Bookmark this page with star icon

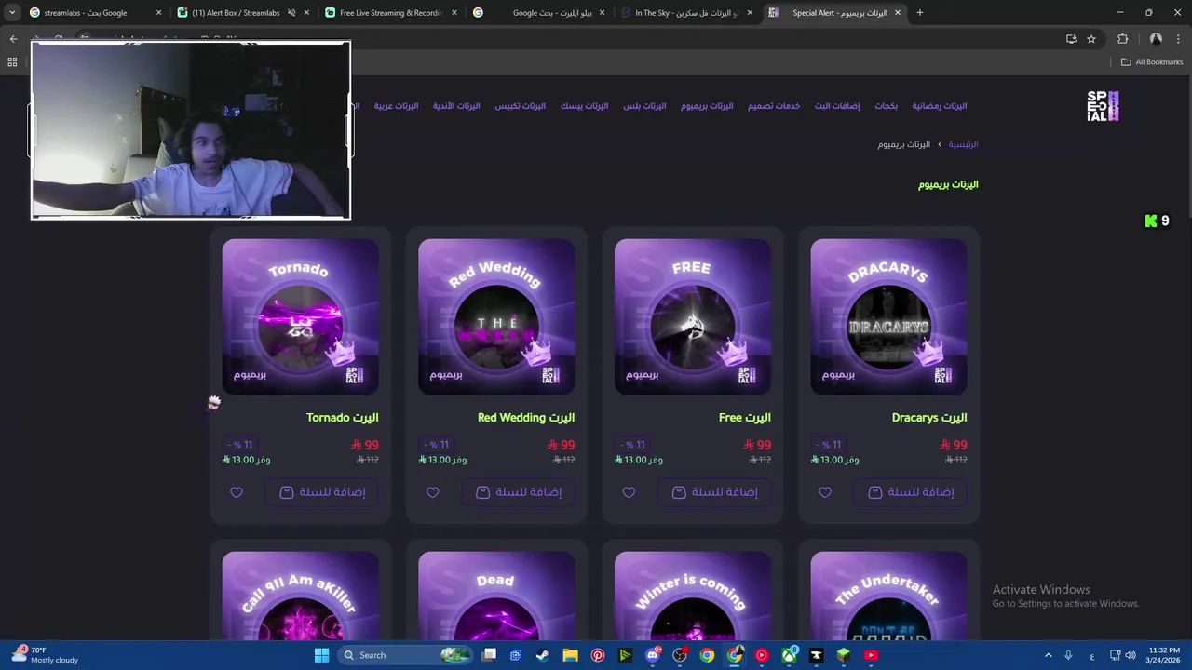[1091, 39]
